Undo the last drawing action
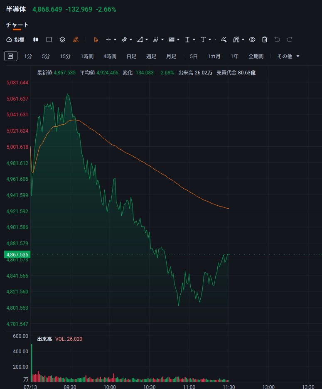The image size is (322, 389). (277, 40)
